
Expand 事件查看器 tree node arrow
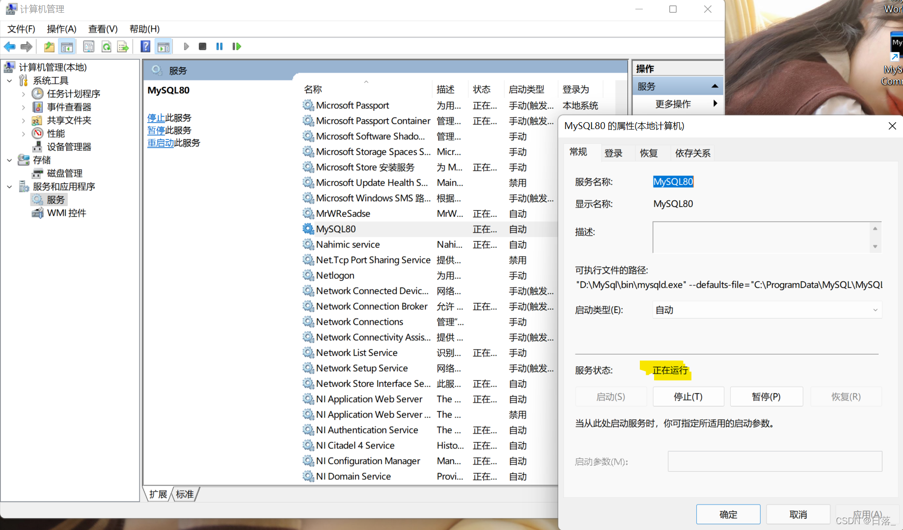23,107
